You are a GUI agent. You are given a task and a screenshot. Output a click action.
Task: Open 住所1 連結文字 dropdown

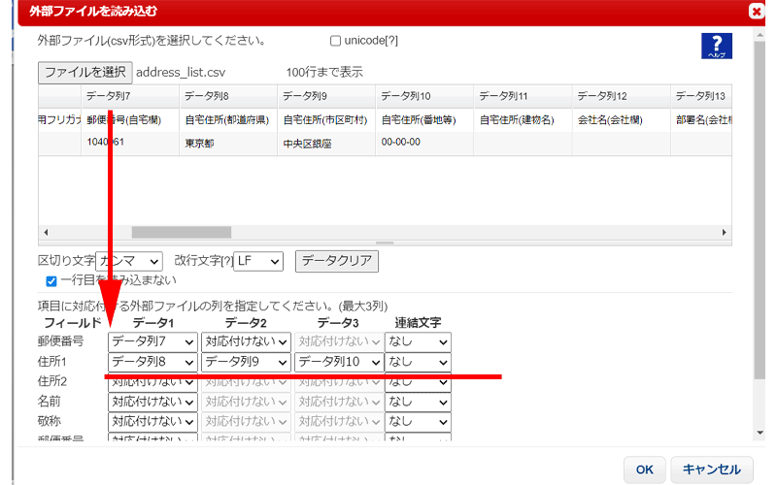(x=418, y=362)
